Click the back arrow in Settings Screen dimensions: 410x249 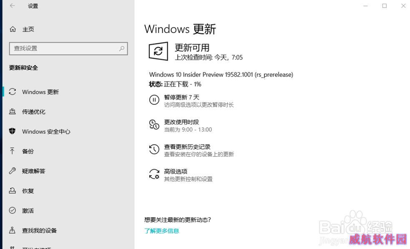coord(12,6)
